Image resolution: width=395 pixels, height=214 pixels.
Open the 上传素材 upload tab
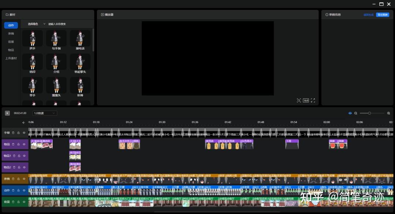(11, 58)
